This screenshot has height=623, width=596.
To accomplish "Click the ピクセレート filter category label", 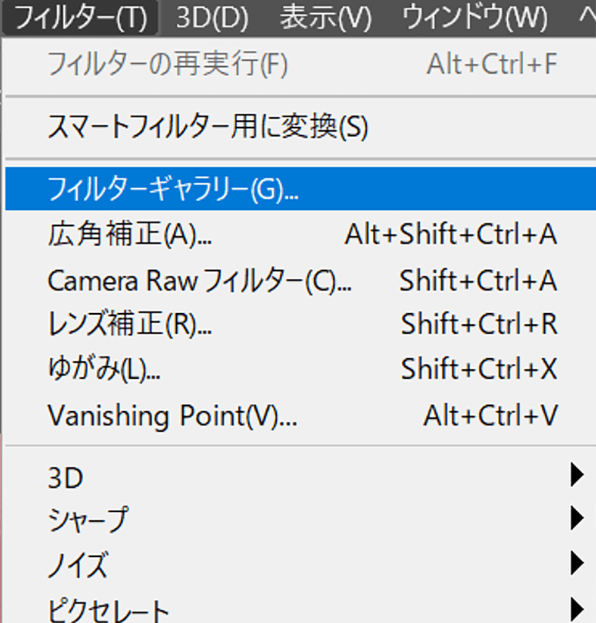I will click(109, 609).
